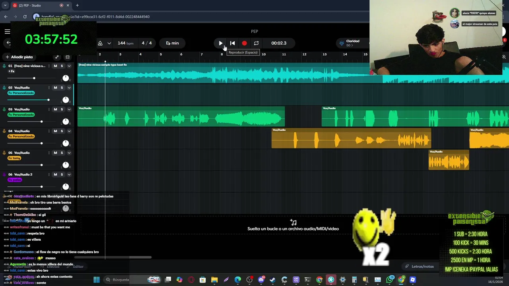Open track 03 three-dot menu
Viewport: 509px width, 286px height.
(49, 110)
